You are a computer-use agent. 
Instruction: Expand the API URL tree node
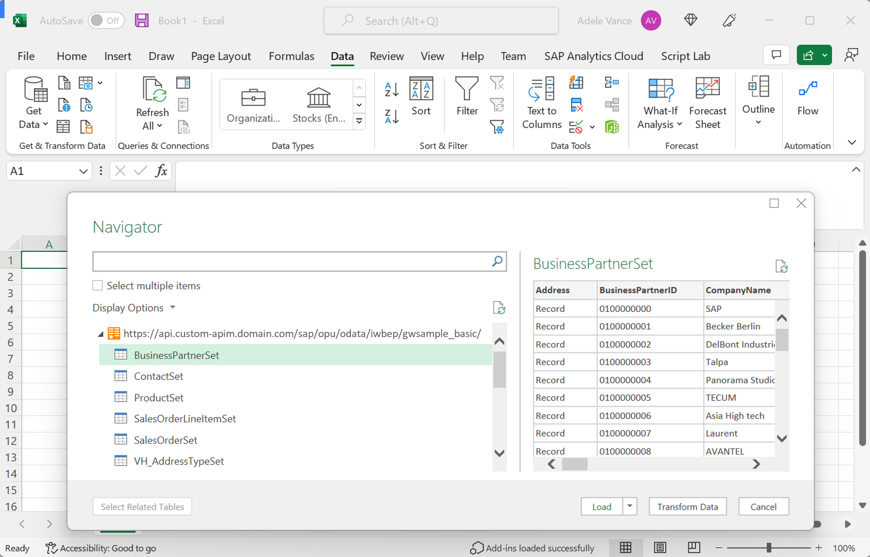(x=100, y=333)
